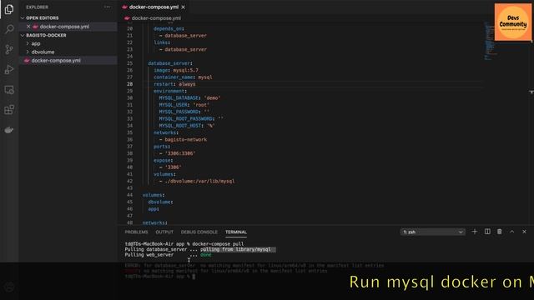
Task: Select the Terminal tab
Action: click(x=236, y=232)
